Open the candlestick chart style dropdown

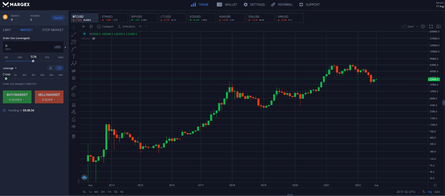pos(91,27)
